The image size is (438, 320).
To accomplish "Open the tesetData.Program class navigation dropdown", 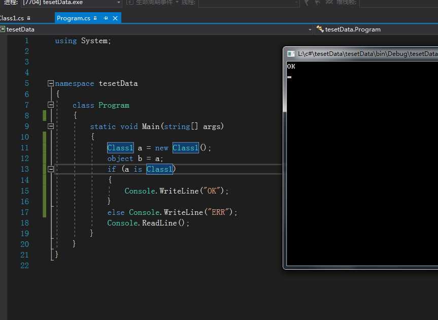I will [x=376, y=29].
